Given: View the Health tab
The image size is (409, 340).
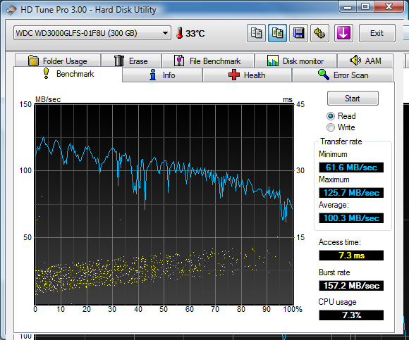Looking at the screenshot, I should point(247,75).
